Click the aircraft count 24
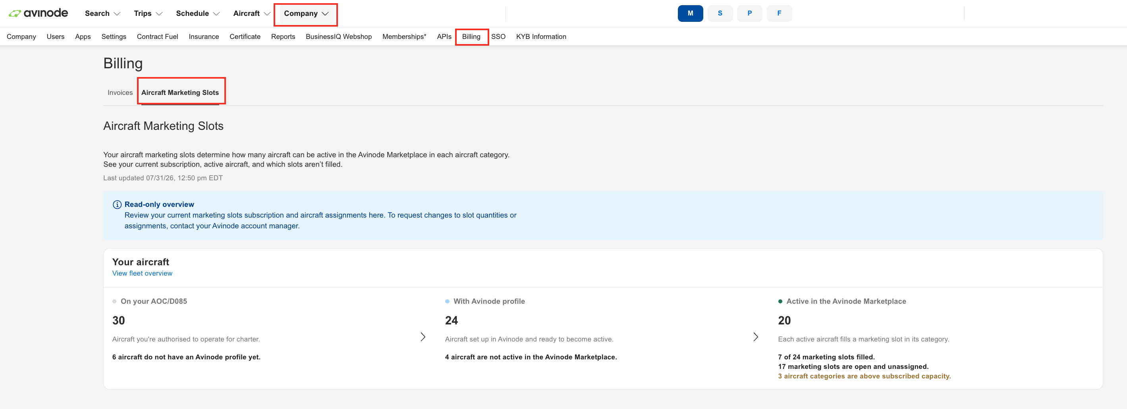Viewport: 1127px width, 409px height. (452, 320)
